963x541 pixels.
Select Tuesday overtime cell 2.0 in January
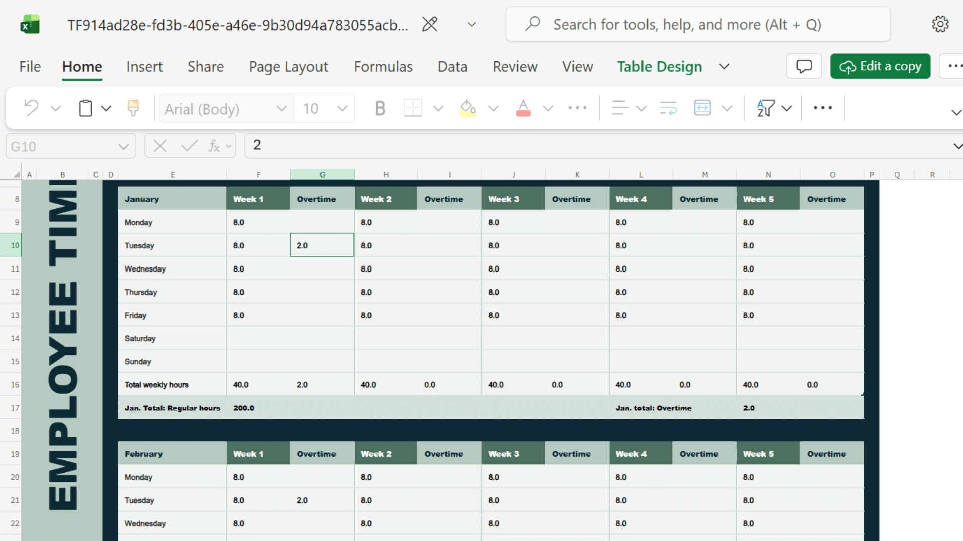click(322, 245)
